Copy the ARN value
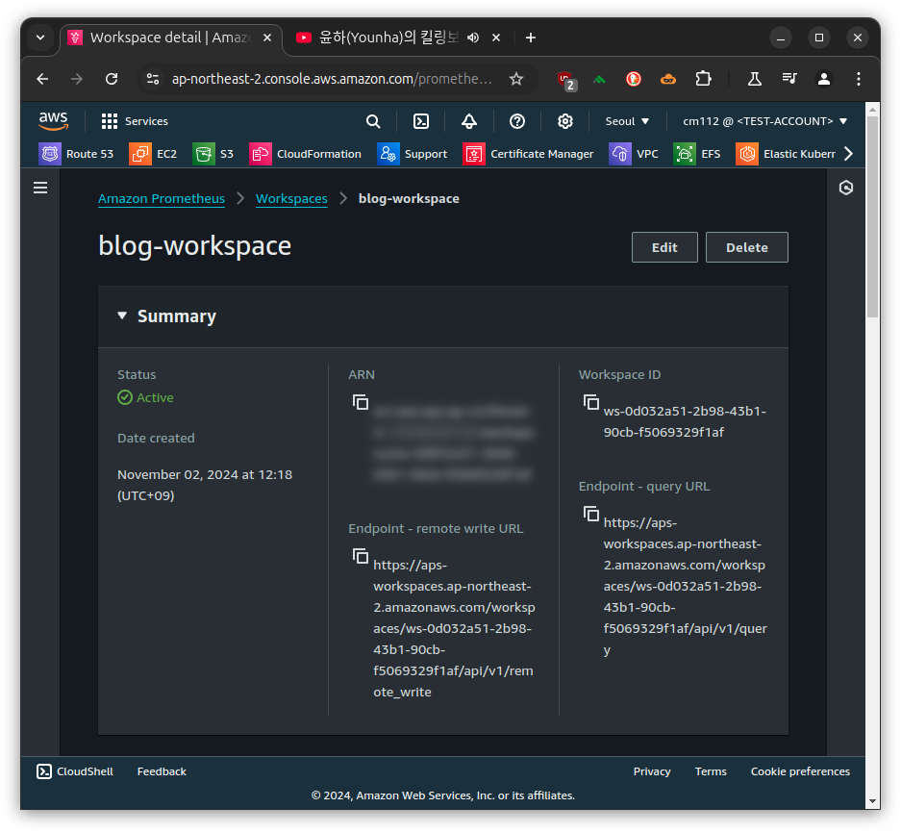Viewport: 901px width, 833px height. pos(361,402)
